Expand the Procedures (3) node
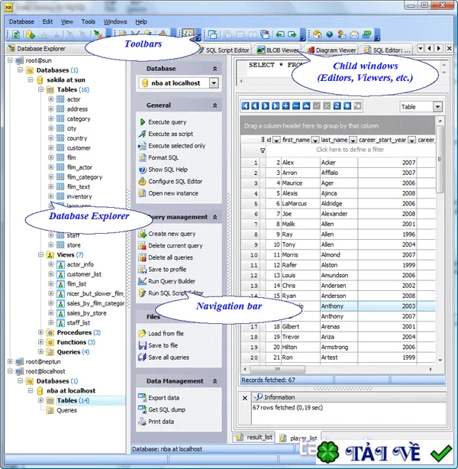Image resolution: width=458 pixels, height=469 pixels. click(x=40, y=332)
